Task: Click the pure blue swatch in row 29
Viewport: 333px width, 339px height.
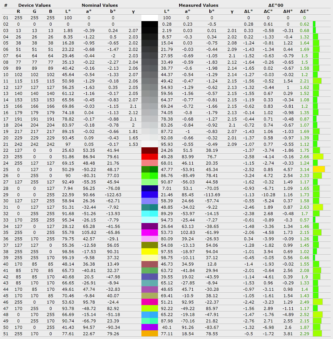Action: pyautogui.click(x=150, y=194)
